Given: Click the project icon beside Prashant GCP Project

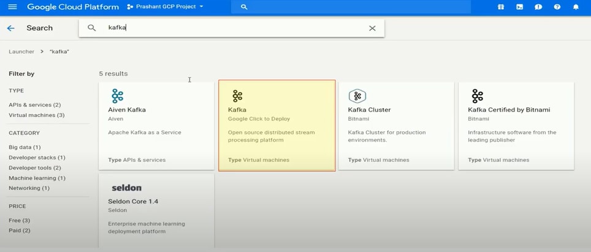Looking at the screenshot, I should pyautogui.click(x=131, y=7).
